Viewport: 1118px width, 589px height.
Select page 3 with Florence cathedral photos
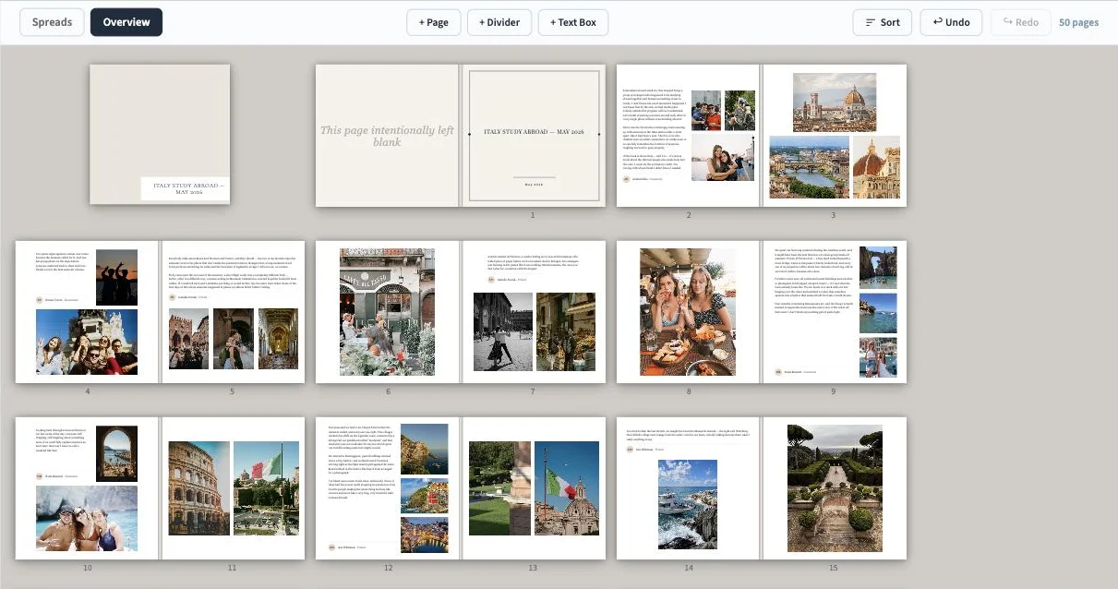tap(835, 135)
